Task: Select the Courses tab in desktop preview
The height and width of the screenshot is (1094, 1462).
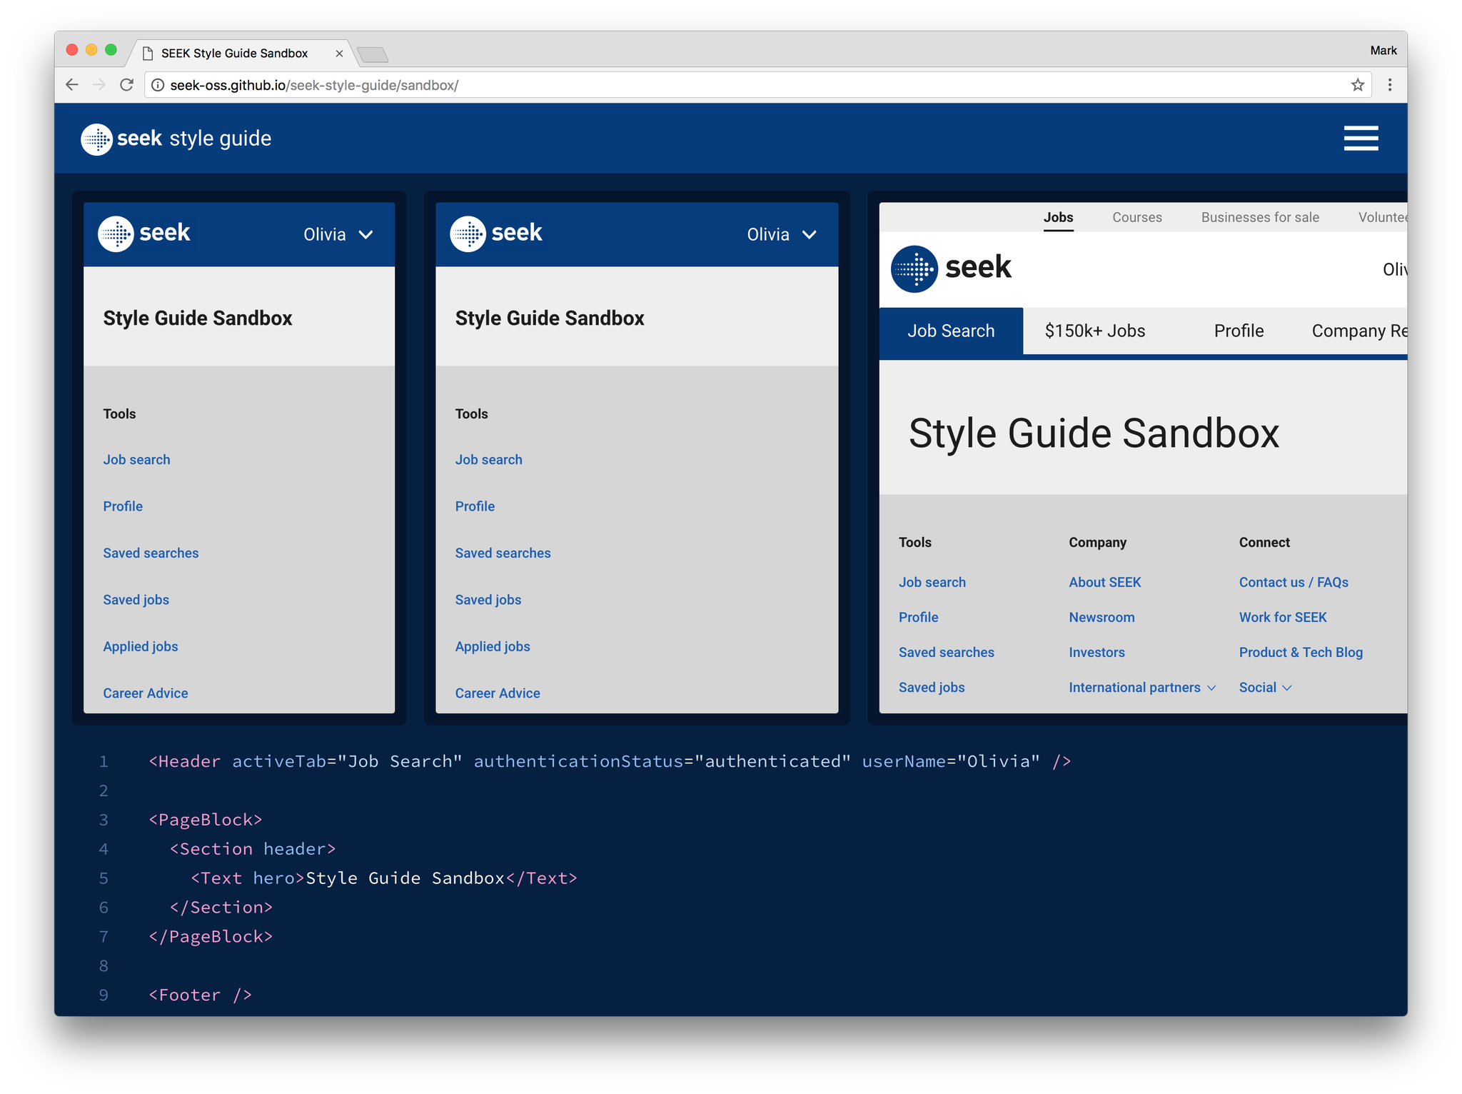Action: tap(1137, 217)
